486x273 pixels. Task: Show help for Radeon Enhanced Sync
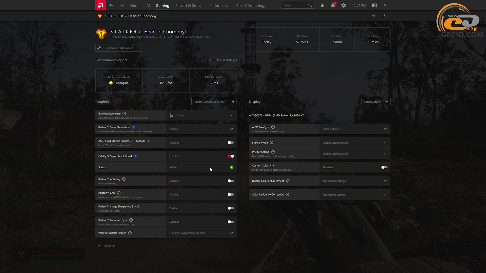click(131, 220)
